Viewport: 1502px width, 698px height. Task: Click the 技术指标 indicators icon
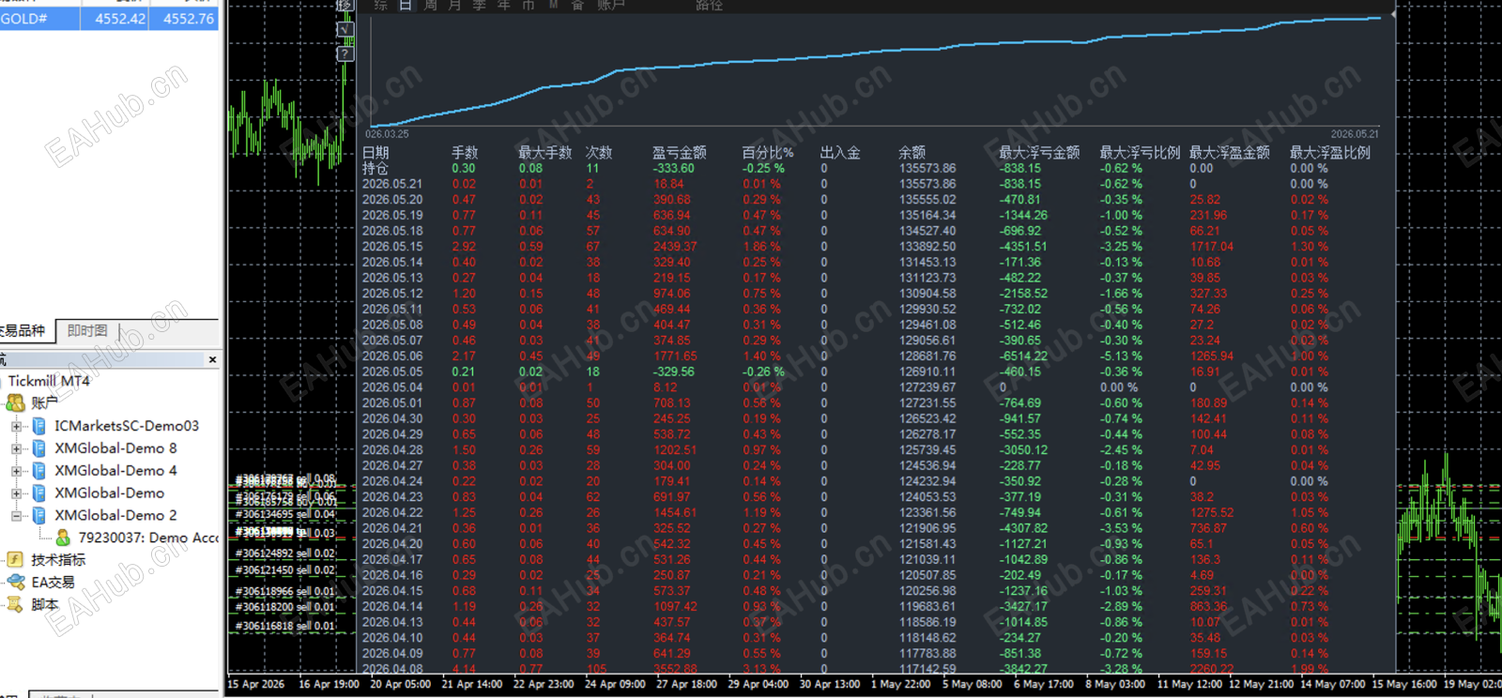coord(15,560)
